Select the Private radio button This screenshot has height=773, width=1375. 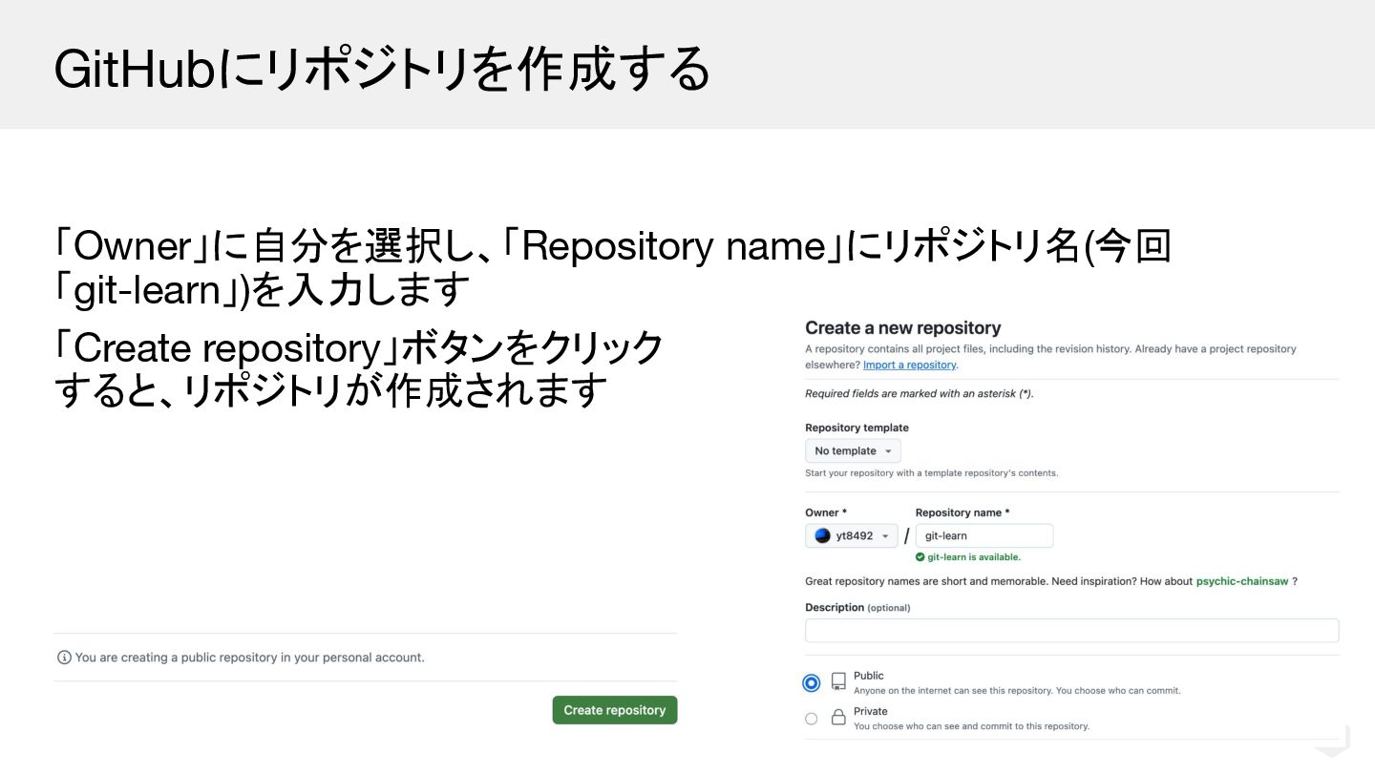812,719
